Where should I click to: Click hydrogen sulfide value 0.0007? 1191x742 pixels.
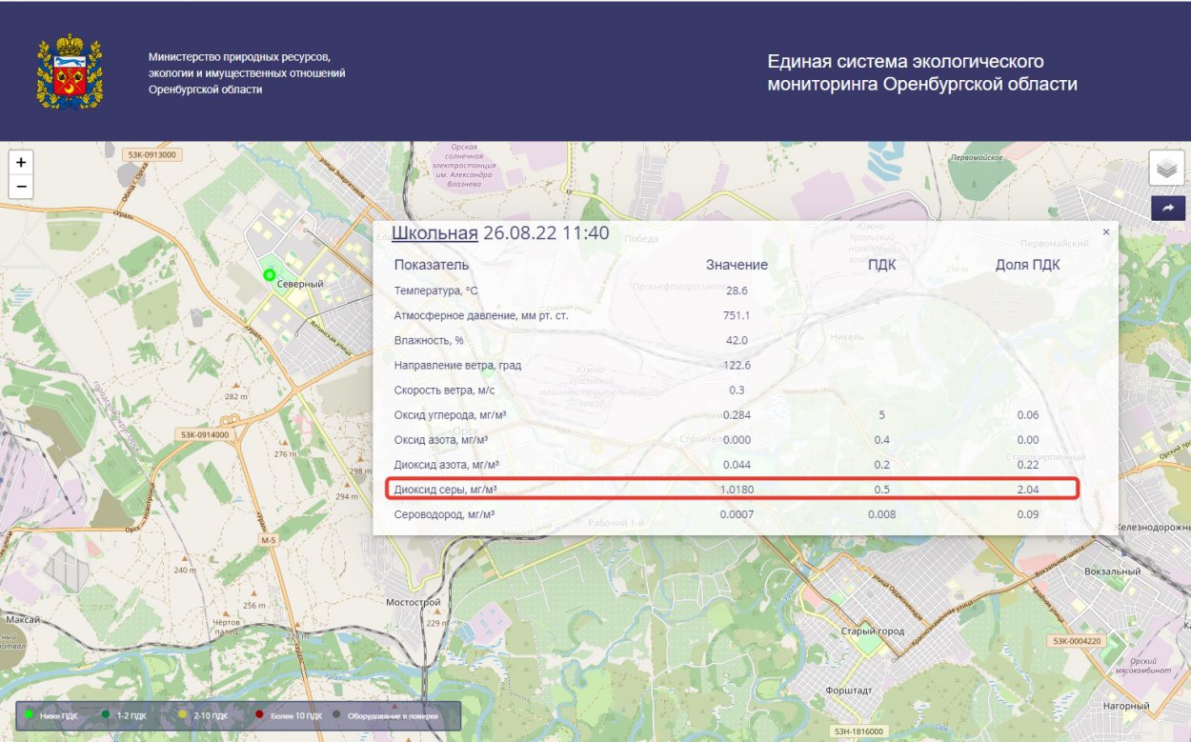pos(737,515)
